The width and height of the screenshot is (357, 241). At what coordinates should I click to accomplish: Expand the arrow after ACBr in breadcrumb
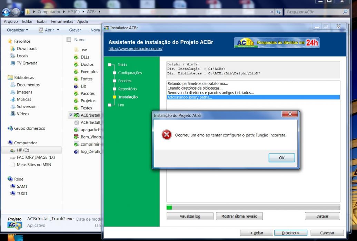[x=99, y=12]
